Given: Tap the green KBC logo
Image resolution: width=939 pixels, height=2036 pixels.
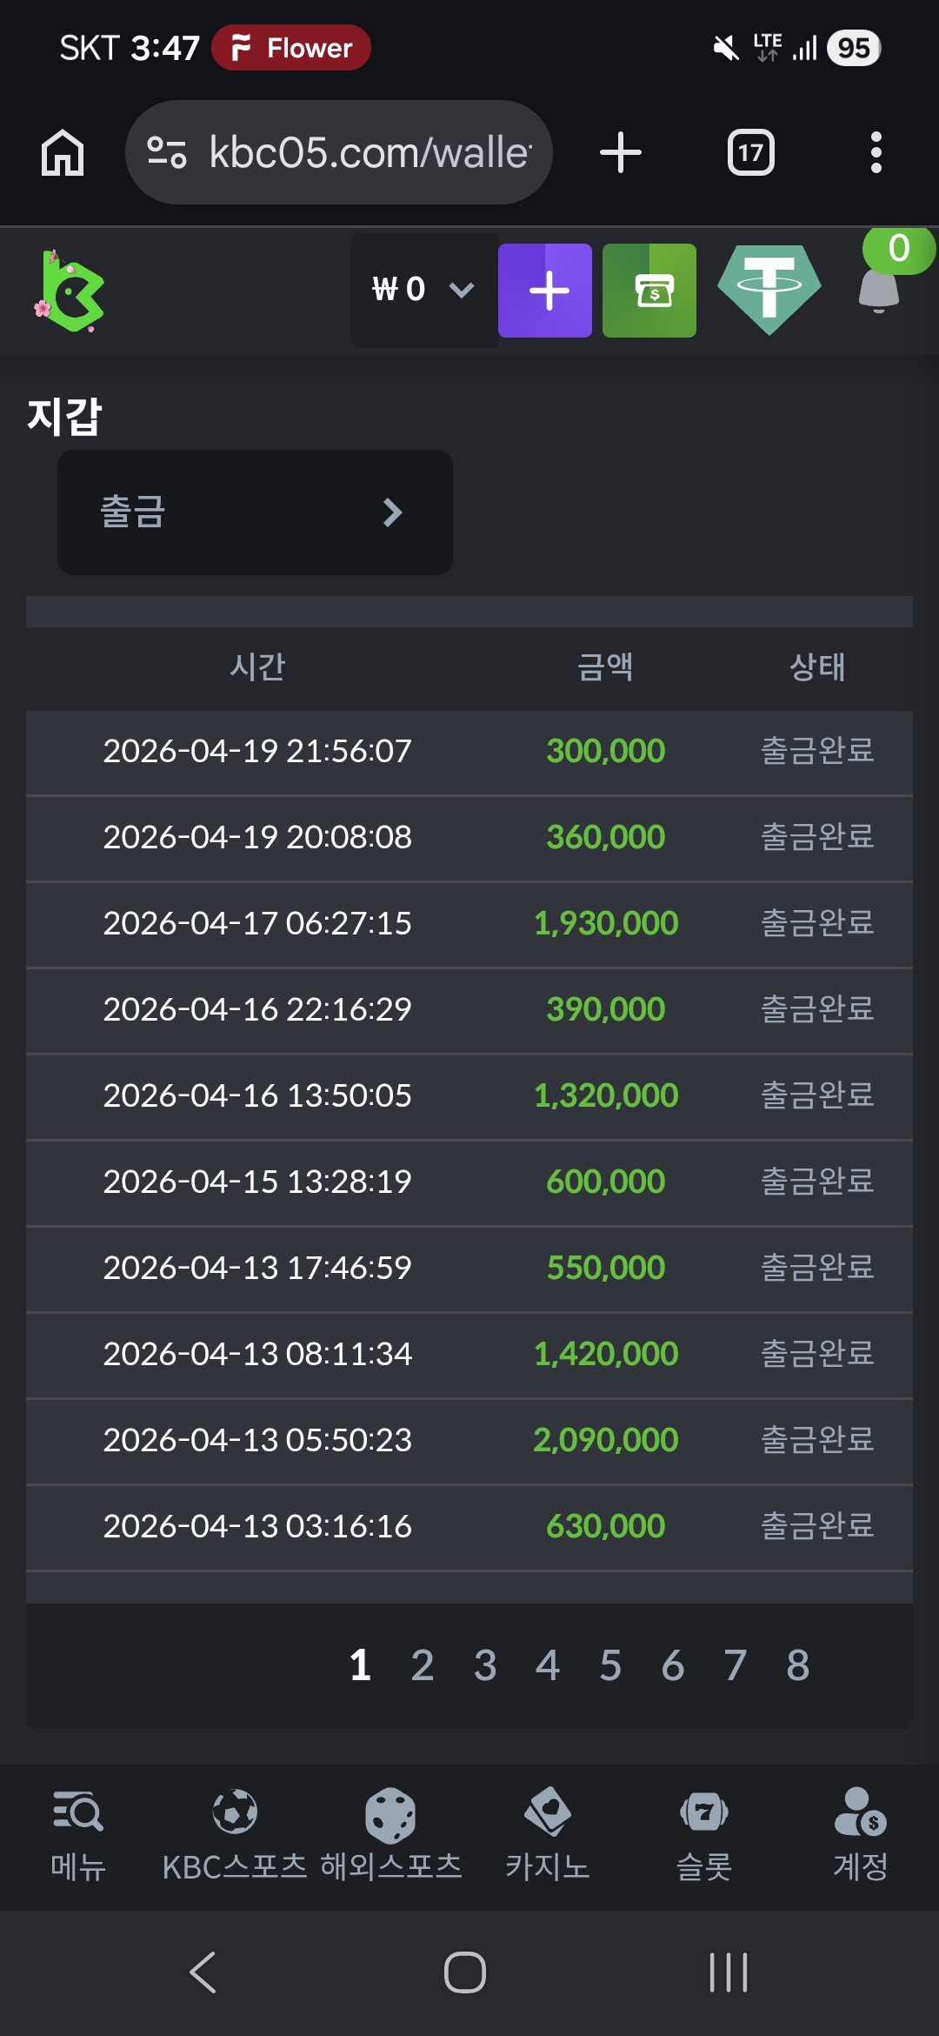Looking at the screenshot, I should point(71,291).
